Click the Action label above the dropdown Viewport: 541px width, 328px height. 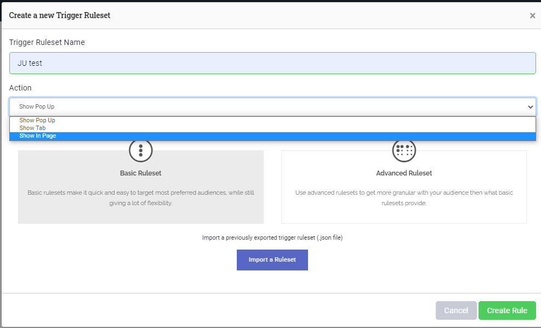pos(20,88)
